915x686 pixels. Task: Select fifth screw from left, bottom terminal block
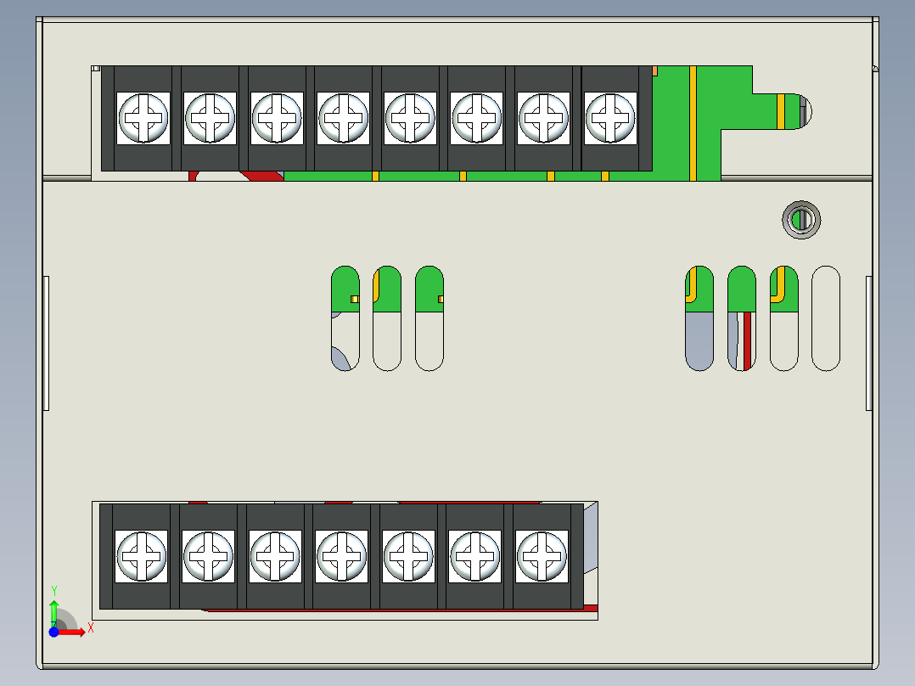tap(408, 556)
